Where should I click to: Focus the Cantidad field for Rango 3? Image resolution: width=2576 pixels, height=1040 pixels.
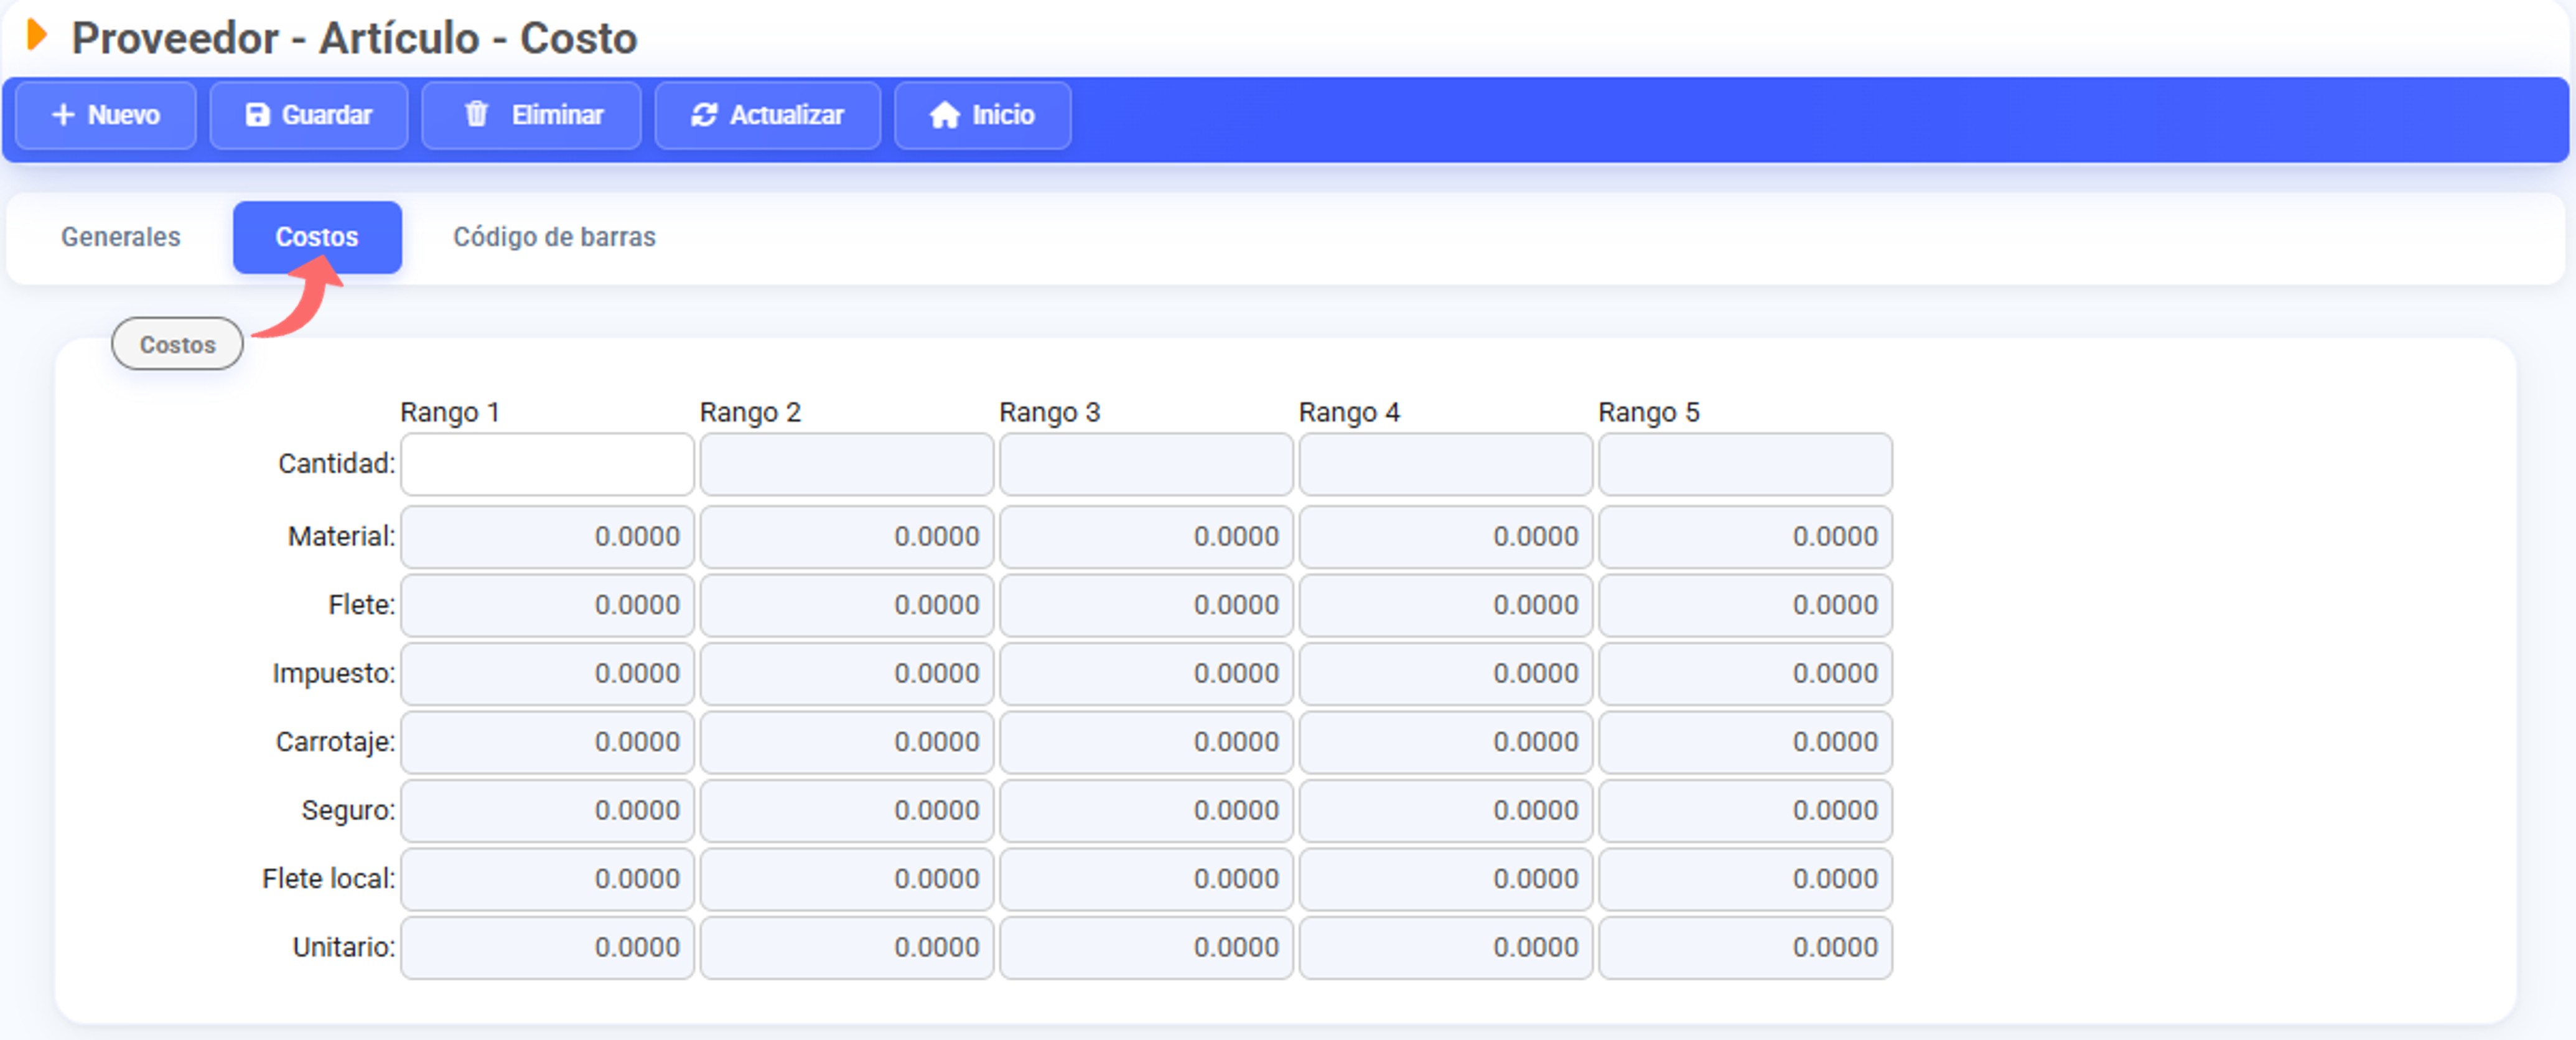[1146, 464]
